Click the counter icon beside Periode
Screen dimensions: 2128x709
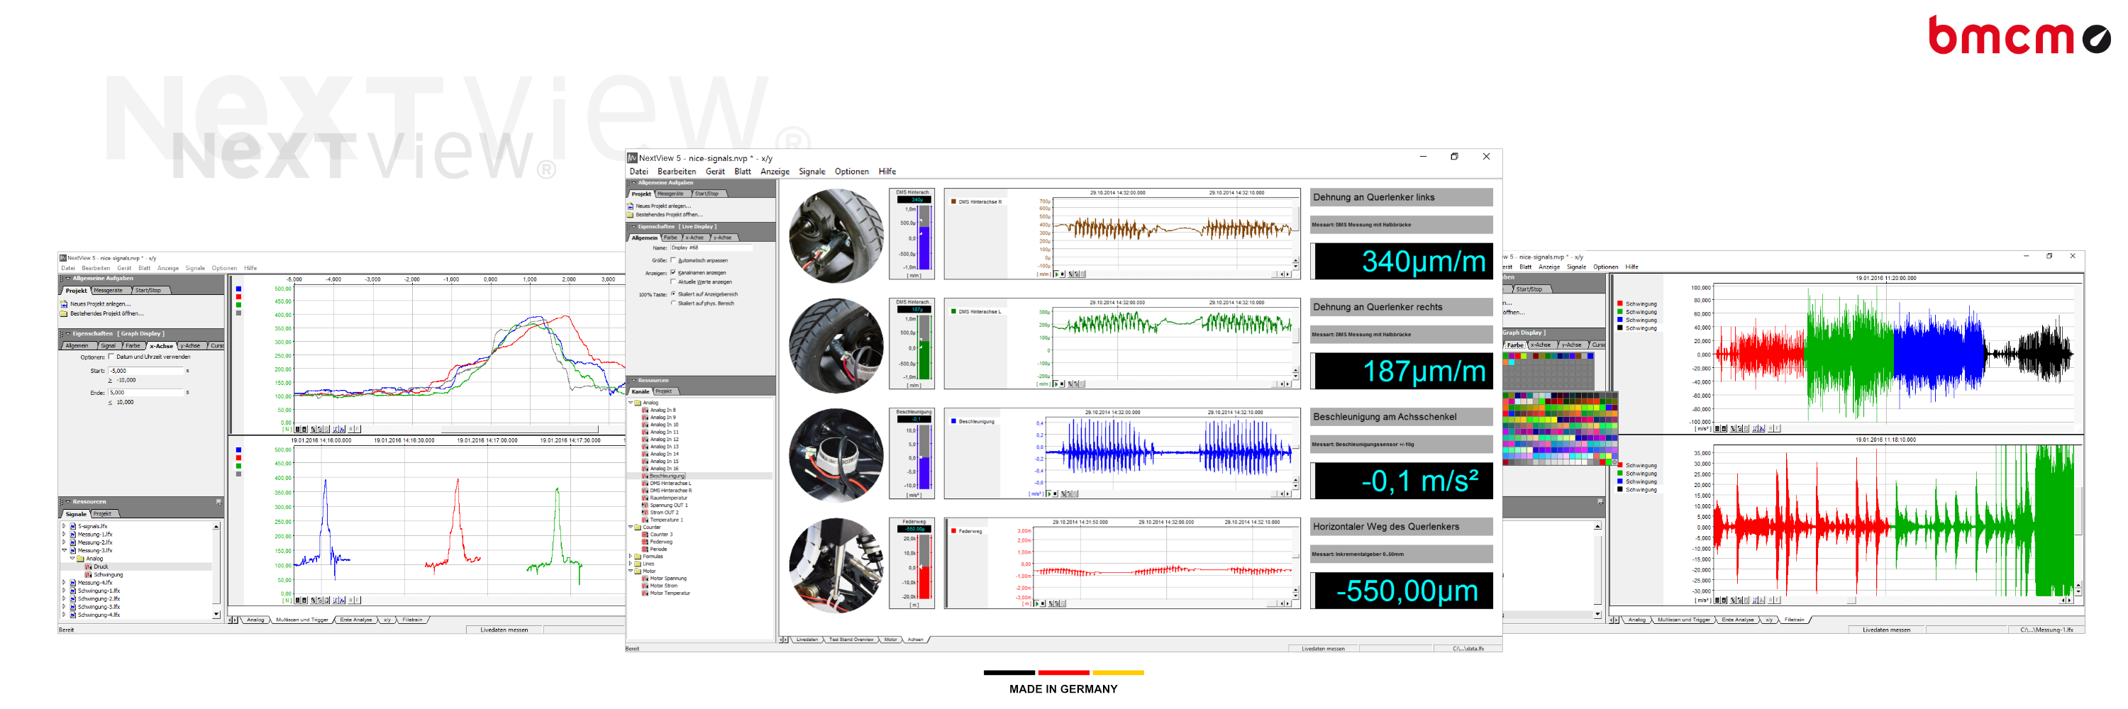point(645,549)
